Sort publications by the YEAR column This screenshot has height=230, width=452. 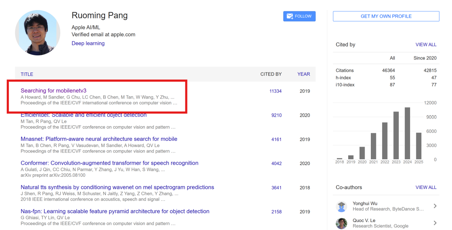click(303, 74)
